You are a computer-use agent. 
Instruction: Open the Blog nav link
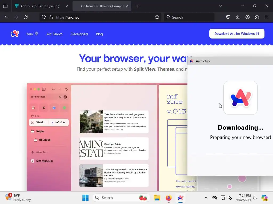pyautogui.click(x=99, y=34)
